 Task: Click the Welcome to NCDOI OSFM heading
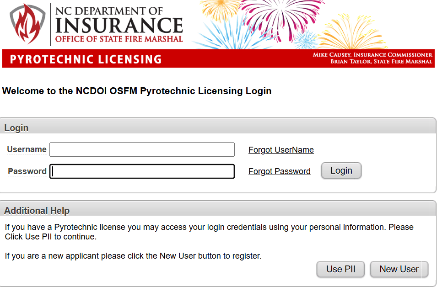pyautogui.click(x=137, y=91)
